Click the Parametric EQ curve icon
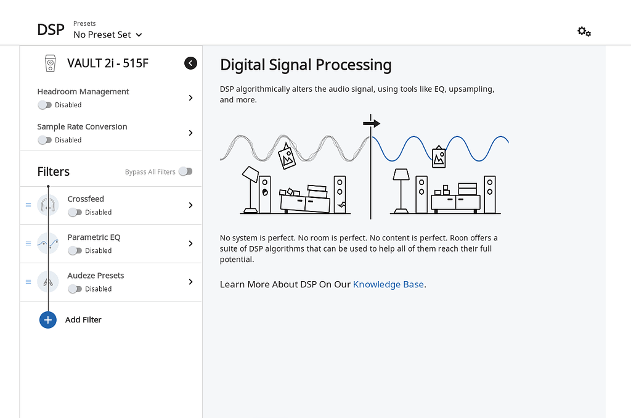631x418 pixels. click(x=47, y=243)
